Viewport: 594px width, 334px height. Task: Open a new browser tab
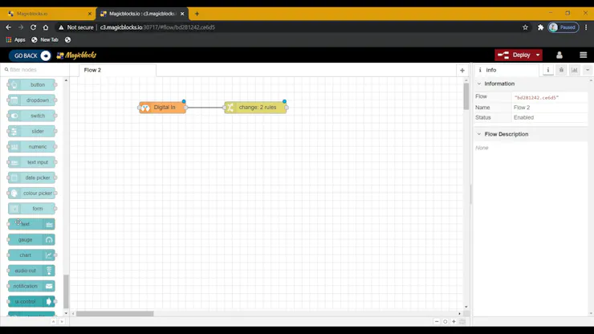tap(197, 14)
